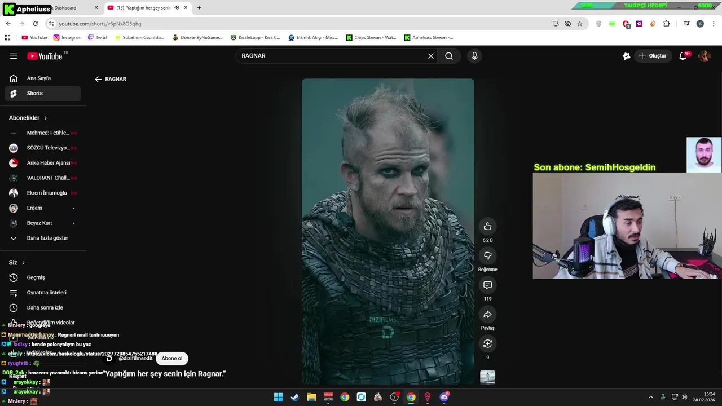The image size is (722, 406).
Task: Bookmark this page with the star
Action: coord(580,24)
